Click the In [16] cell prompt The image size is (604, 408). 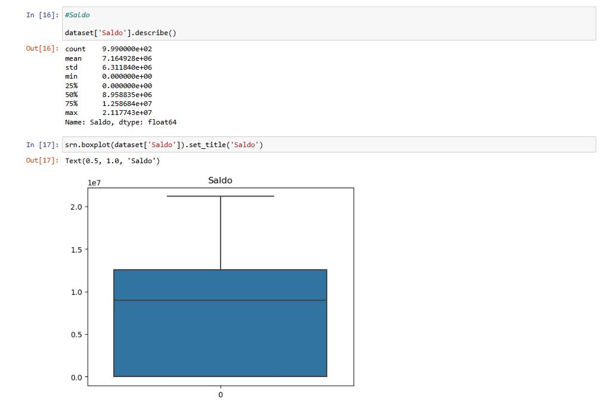coord(42,15)
